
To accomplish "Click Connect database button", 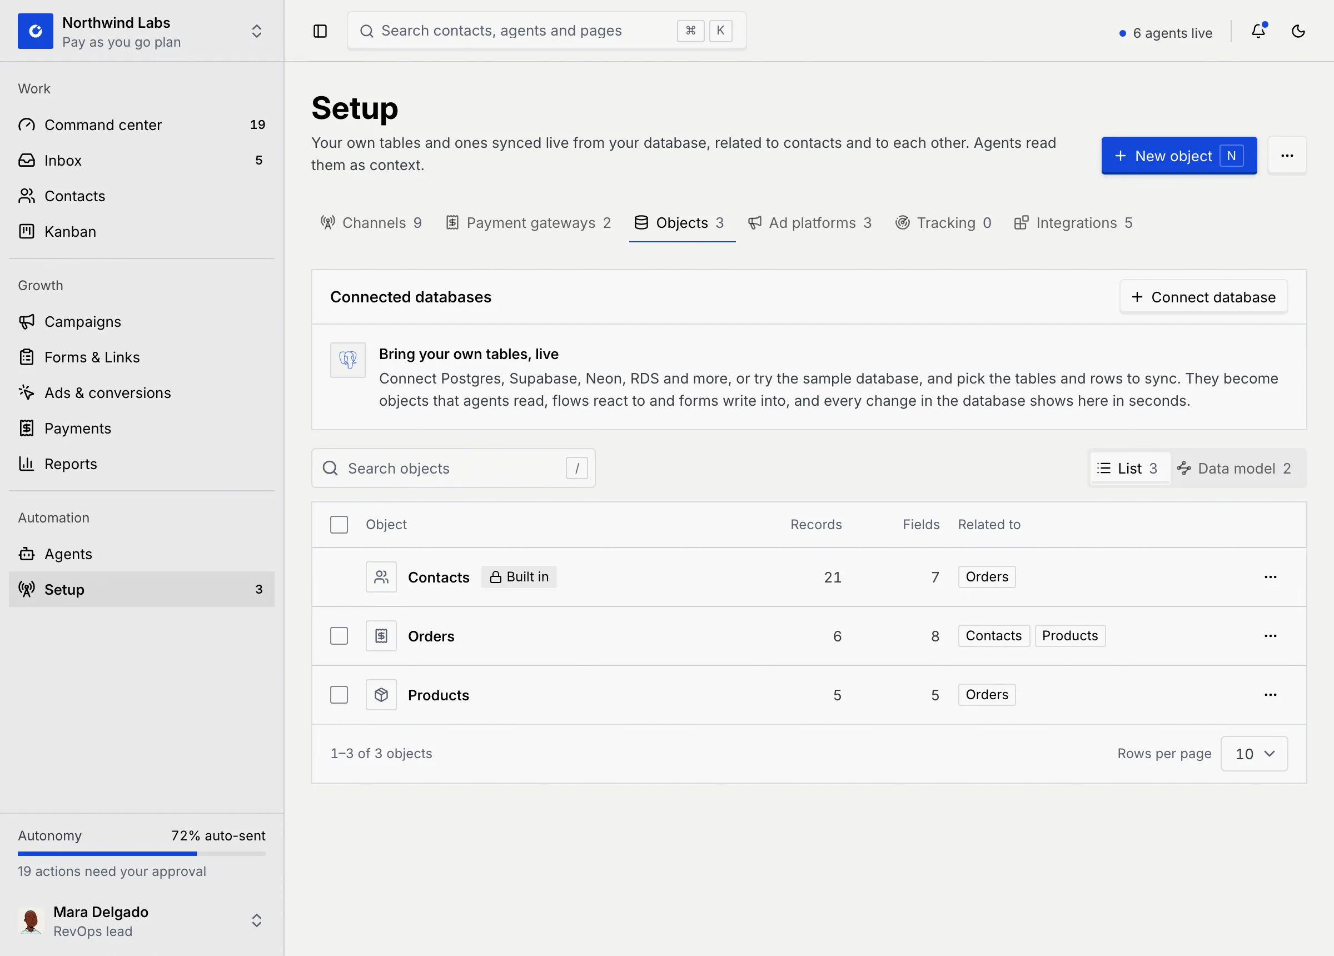I will [1203, 297].
